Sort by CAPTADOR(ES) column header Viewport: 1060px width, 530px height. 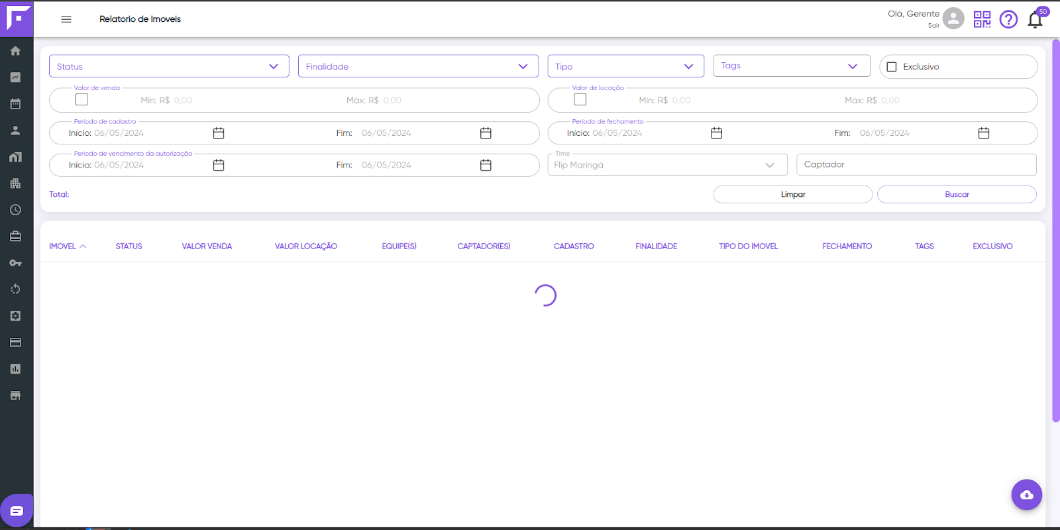click(x=484, y=246)
